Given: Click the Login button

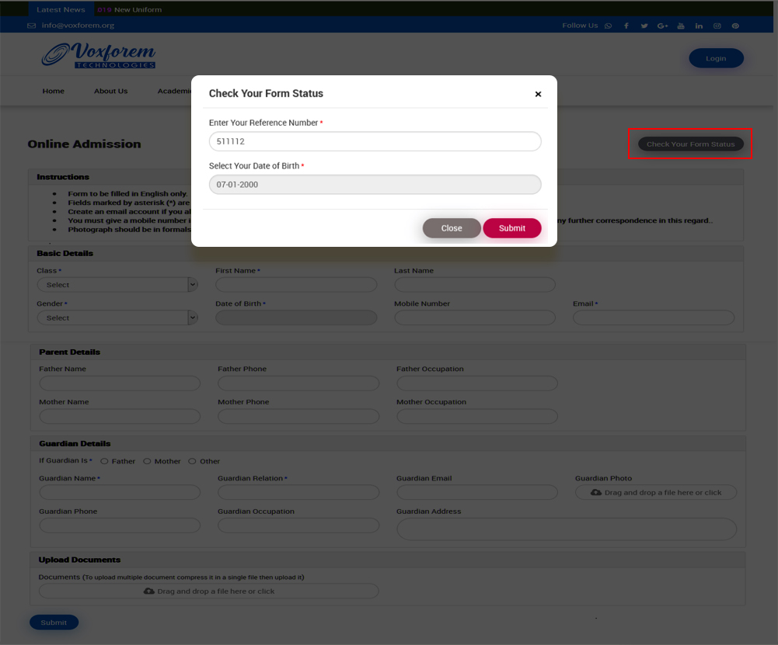Looking at the screenshot, I should pyautogui.click(x=716, y=58).
